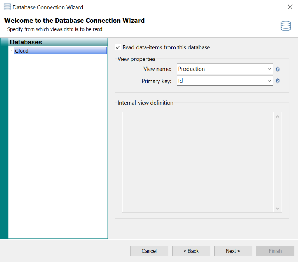This screenshot has width=298, height=262.
Task: Open the View name dropdown arrow
Action: tap(269, 69)
